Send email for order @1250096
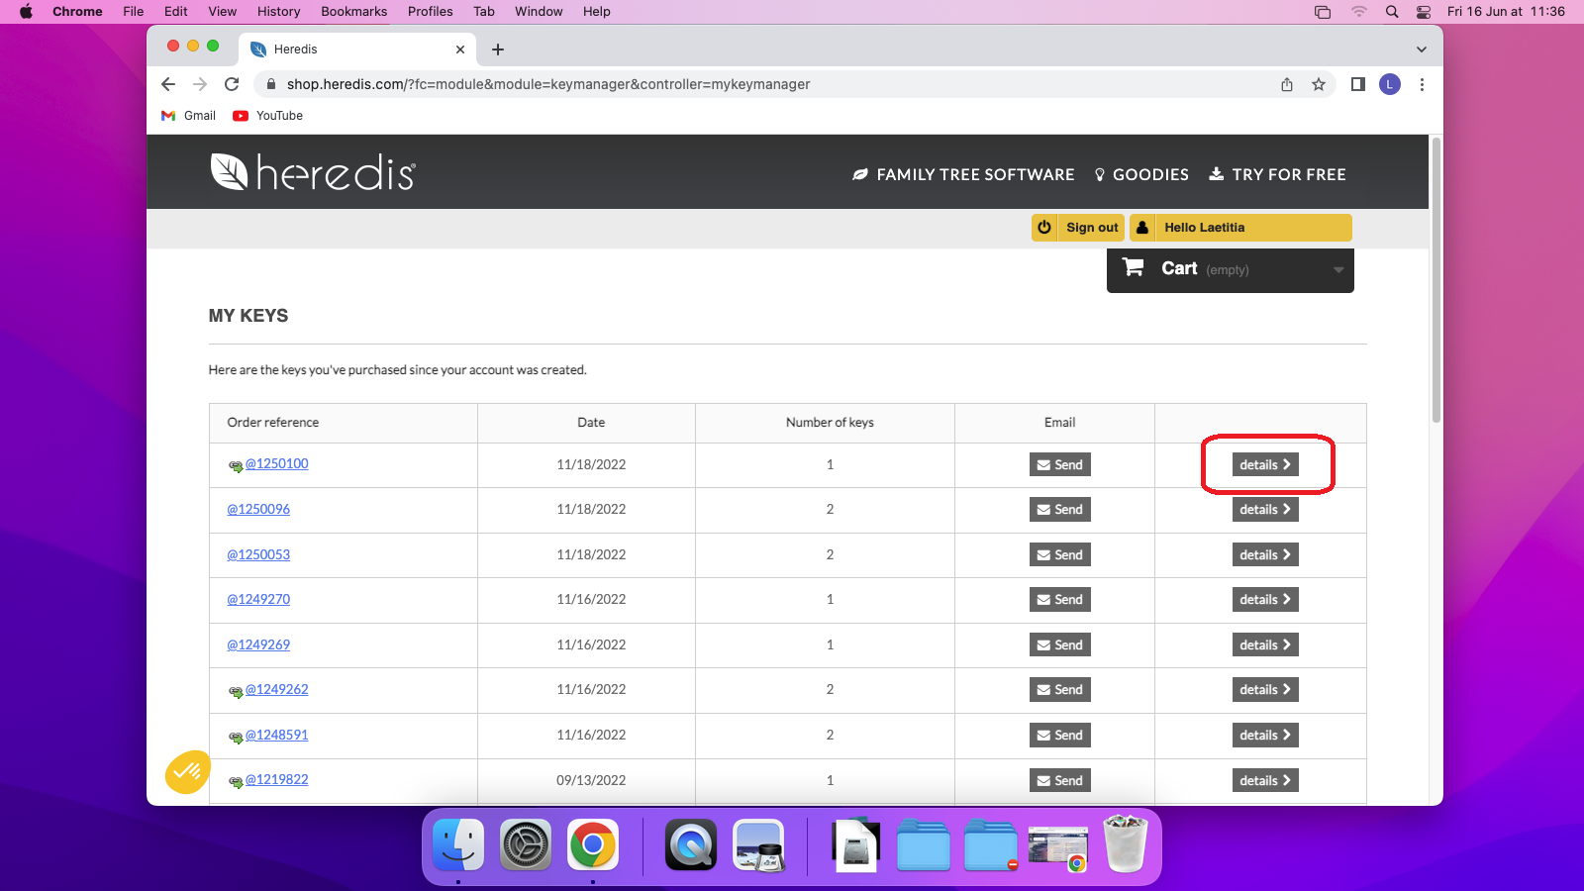Image resolution: width=1584 pixels, height=891 pixels. (1059, 510)
